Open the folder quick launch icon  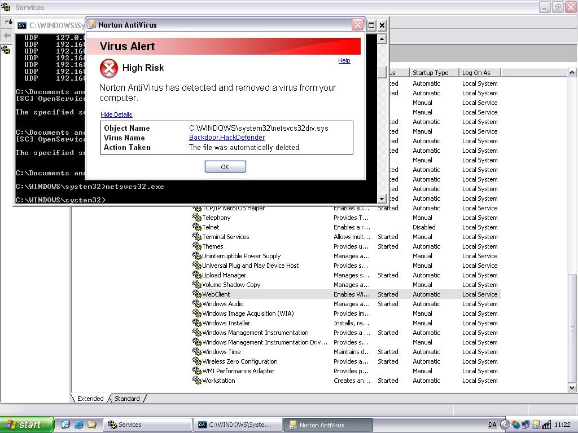point(92,425)
